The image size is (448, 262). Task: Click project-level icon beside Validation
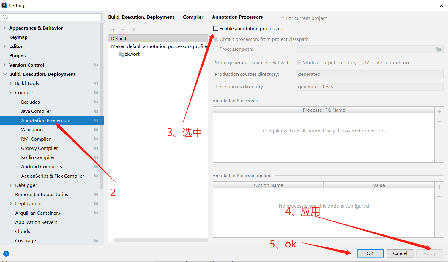point(96,130)
